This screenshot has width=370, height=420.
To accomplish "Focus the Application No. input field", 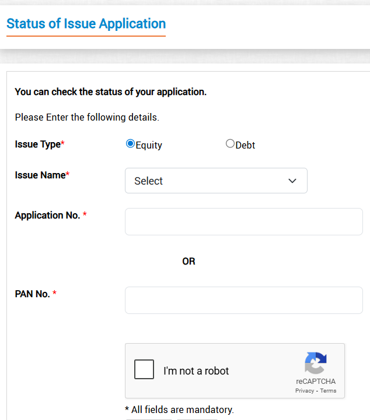I will (x=243, y=221).
